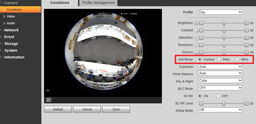
Task: Click the Saturation slider handle
Action: point(224,38)
